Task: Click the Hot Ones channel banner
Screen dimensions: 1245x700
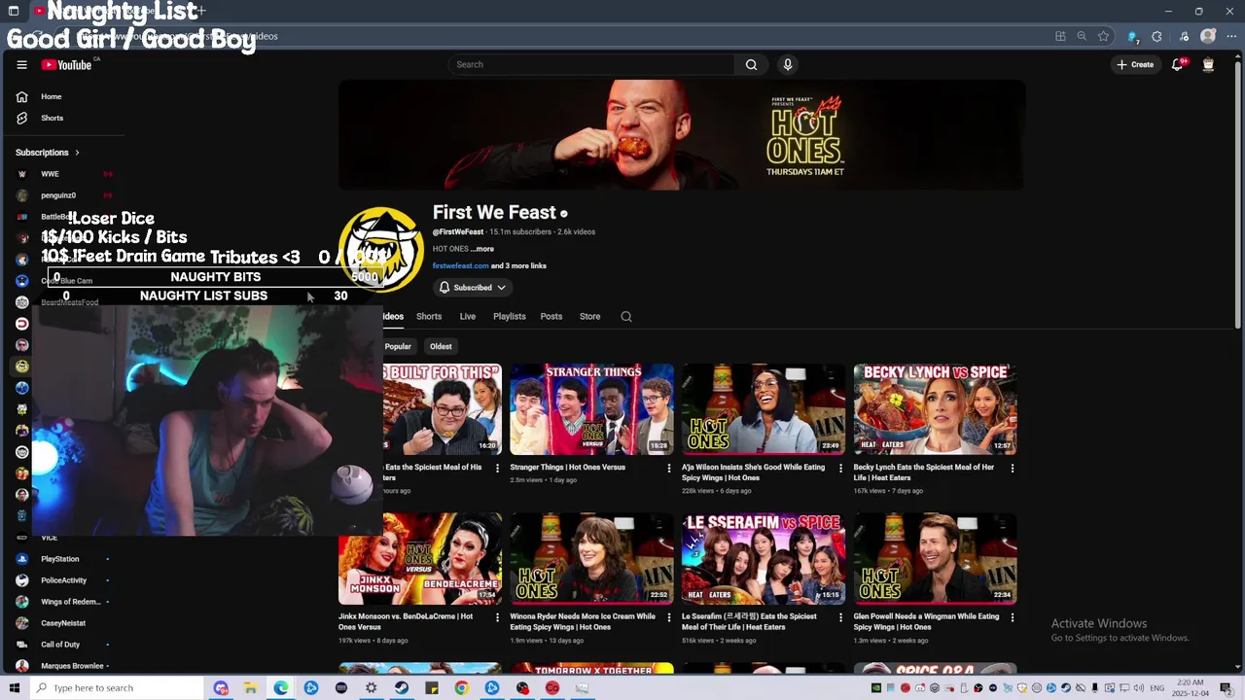Action: (681, 135)
